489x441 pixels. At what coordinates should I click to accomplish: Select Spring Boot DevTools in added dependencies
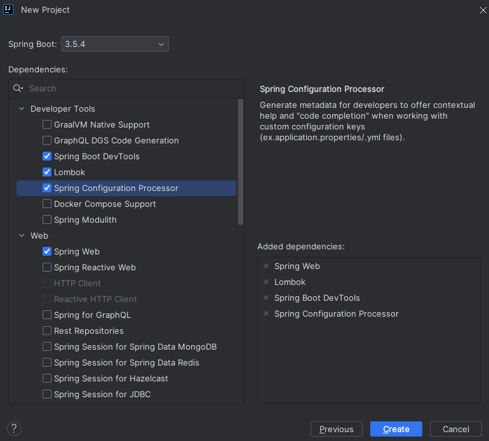317,298
